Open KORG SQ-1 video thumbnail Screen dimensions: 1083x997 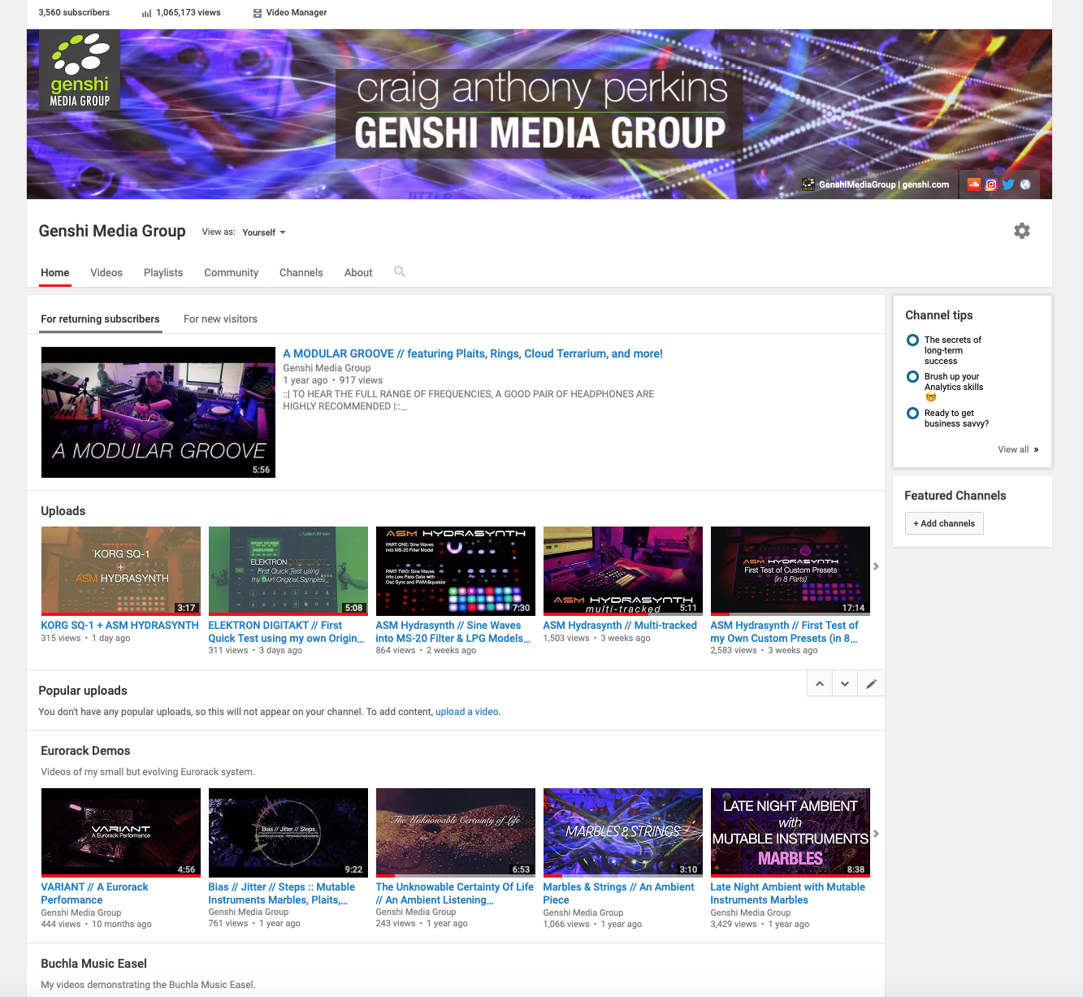121,570
